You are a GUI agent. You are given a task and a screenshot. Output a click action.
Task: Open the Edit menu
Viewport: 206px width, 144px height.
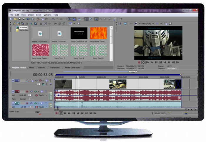click(17, 15)
